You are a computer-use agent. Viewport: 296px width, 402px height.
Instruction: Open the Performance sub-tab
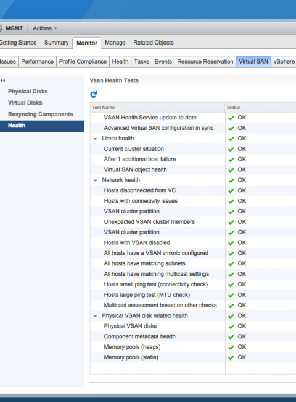coord(38,62)
